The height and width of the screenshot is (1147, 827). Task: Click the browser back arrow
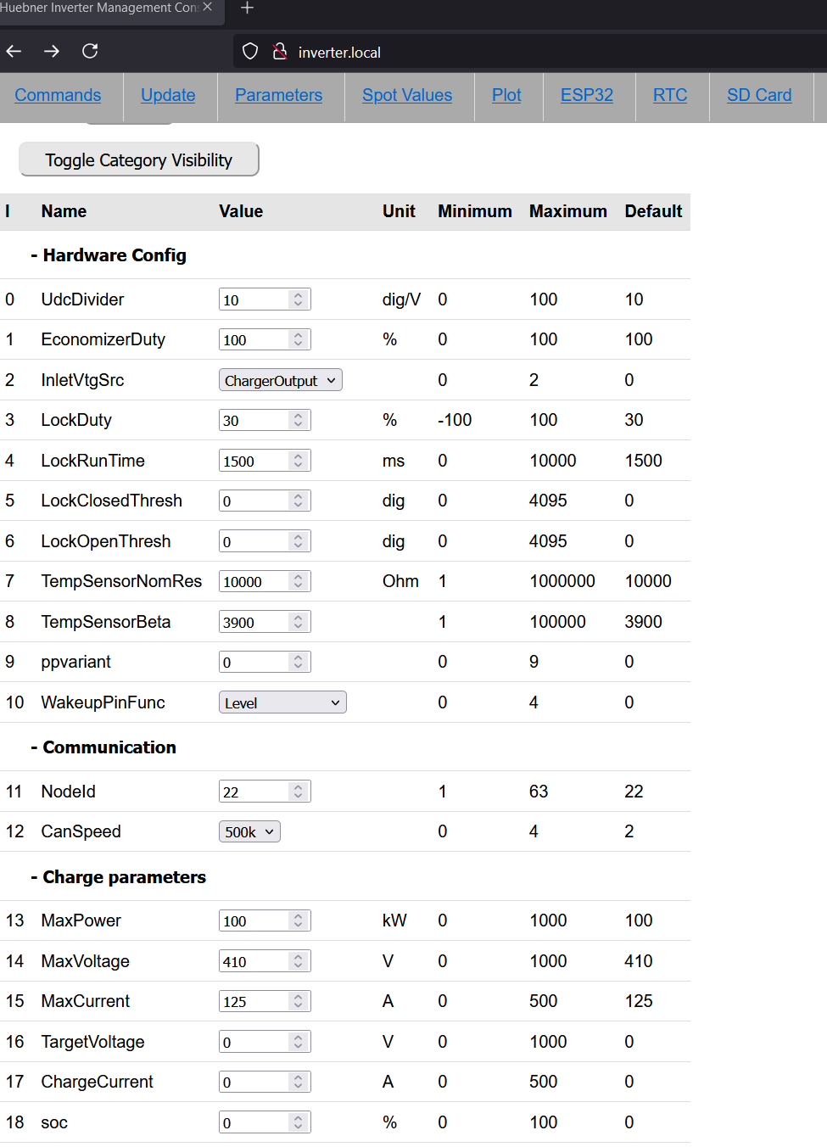coord(14,52)
